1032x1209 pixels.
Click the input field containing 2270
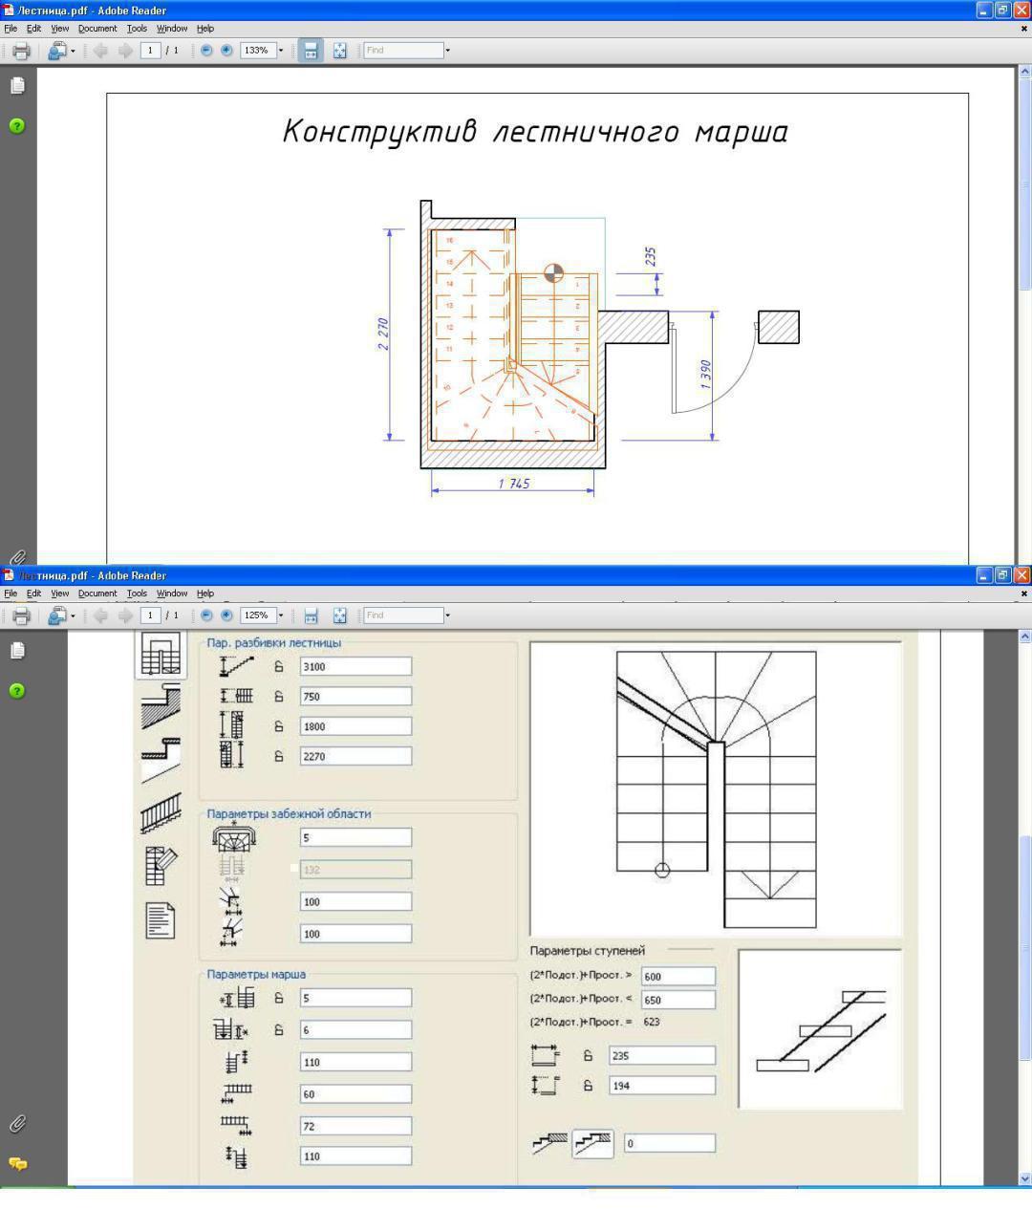coord(355,756)
